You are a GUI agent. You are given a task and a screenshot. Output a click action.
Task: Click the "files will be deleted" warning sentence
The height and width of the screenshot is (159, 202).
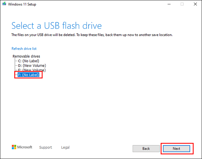pyautogui.click(x=44, y=35)
